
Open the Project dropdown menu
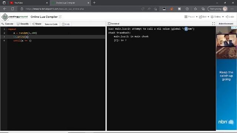coord(191,17)
